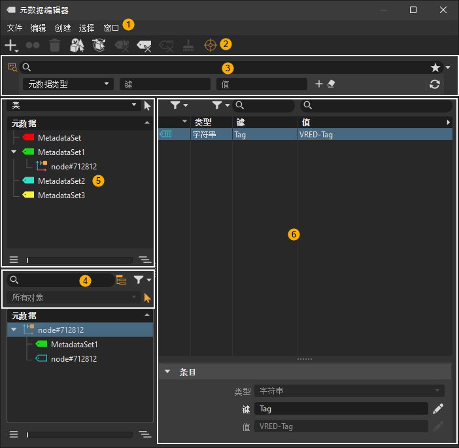The image size is (459, 448).
Task: Click the objects tree level slider
Action: [79, 435]
